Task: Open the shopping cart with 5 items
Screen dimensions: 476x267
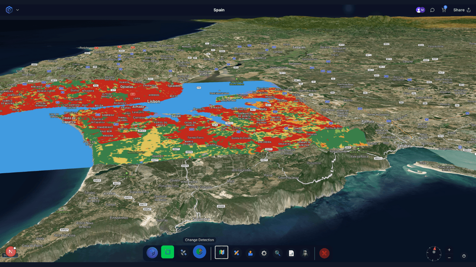Action: (x=444, y=10)
